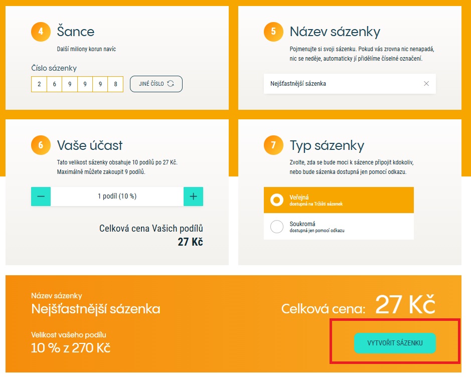Clear the bet name with X icon

pyautogui.click(x=426, y=84)
